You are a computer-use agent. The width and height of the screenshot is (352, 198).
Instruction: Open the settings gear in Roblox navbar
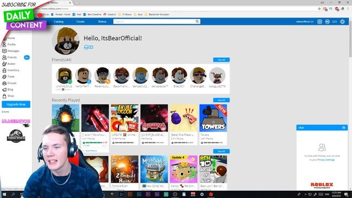click(342, 21)
